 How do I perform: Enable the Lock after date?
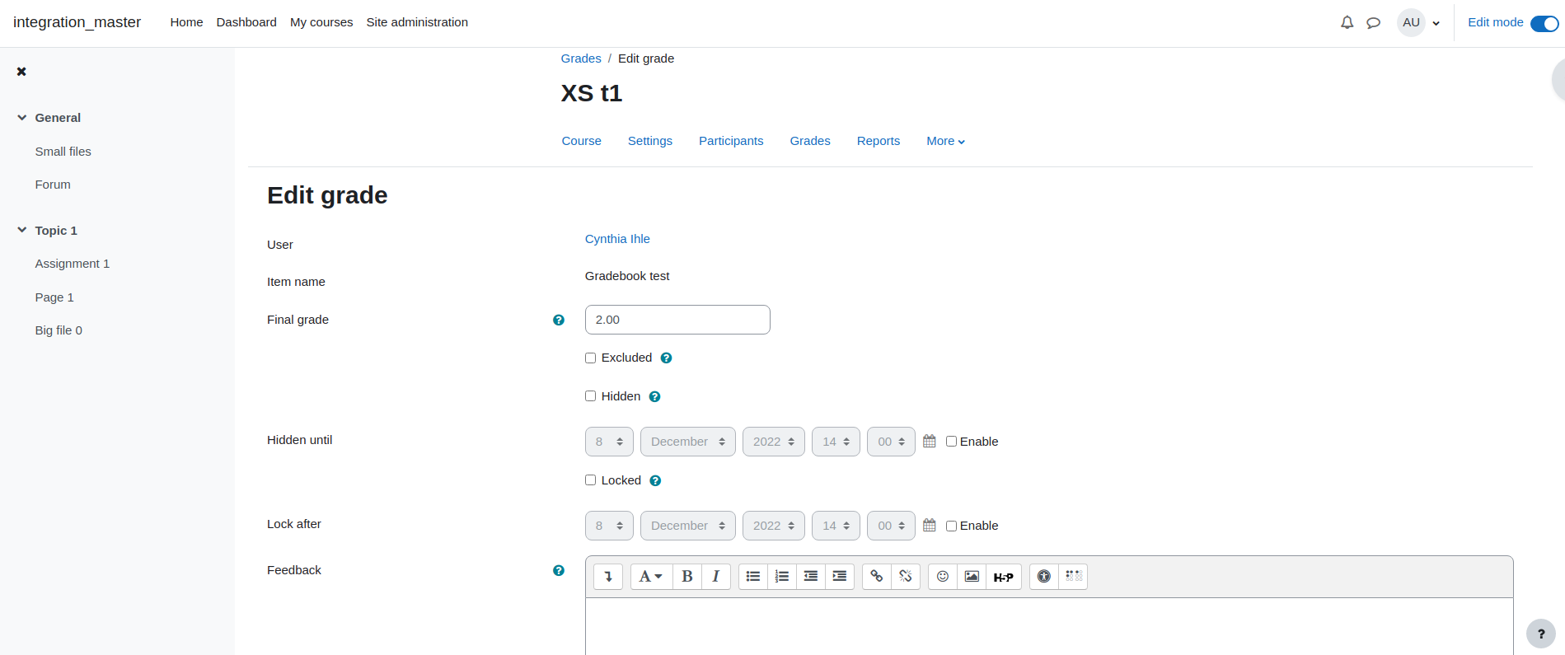(951, 526)
